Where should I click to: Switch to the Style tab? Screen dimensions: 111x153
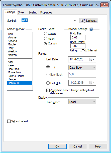tap(21, 12)
